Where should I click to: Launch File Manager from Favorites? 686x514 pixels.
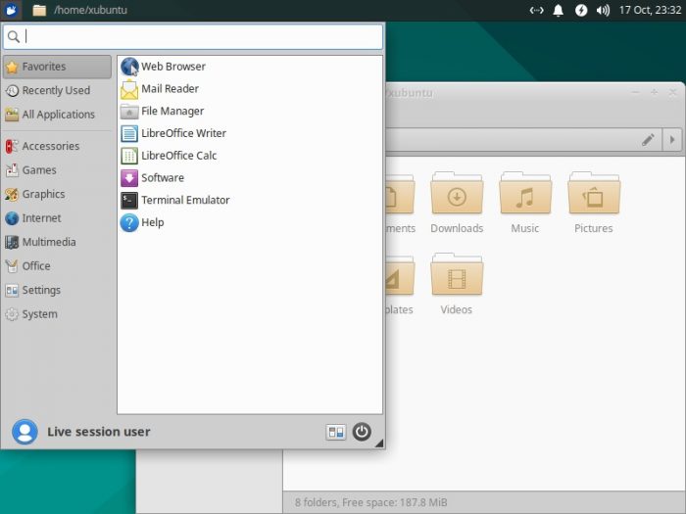click(172, 112)
